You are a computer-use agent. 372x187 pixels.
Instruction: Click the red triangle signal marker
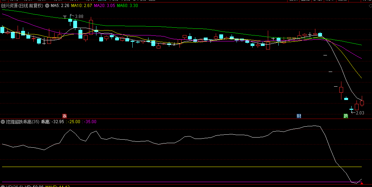[361, 183]
